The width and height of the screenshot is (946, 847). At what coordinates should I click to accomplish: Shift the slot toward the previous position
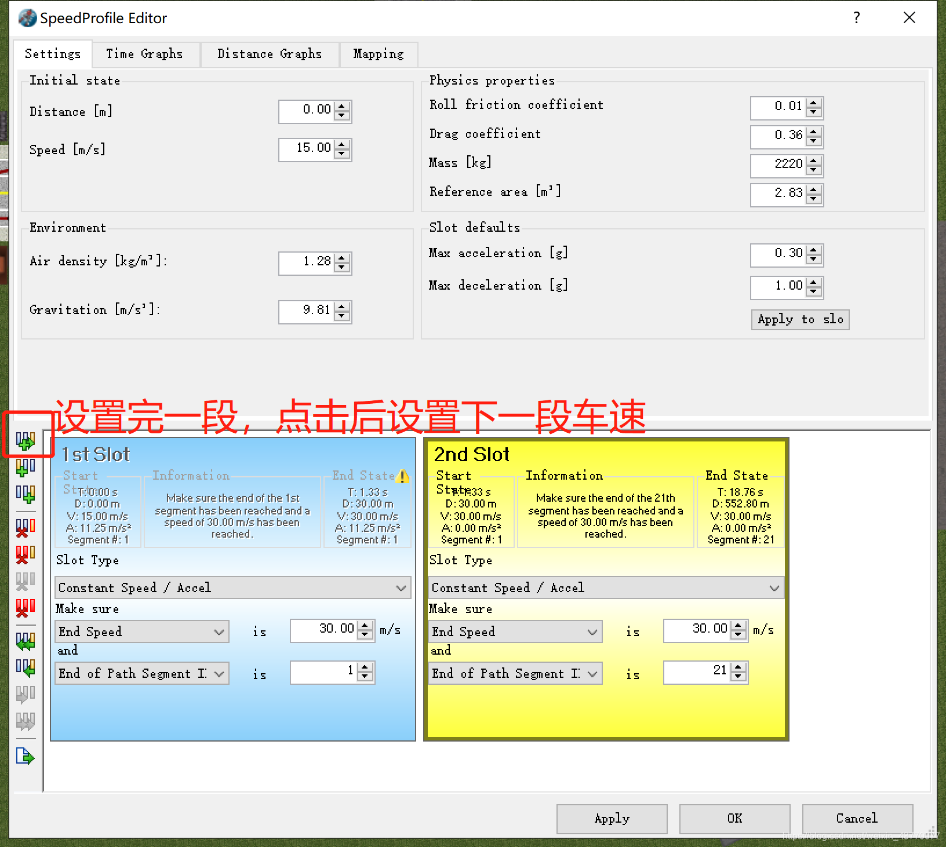tap(26, 669)
